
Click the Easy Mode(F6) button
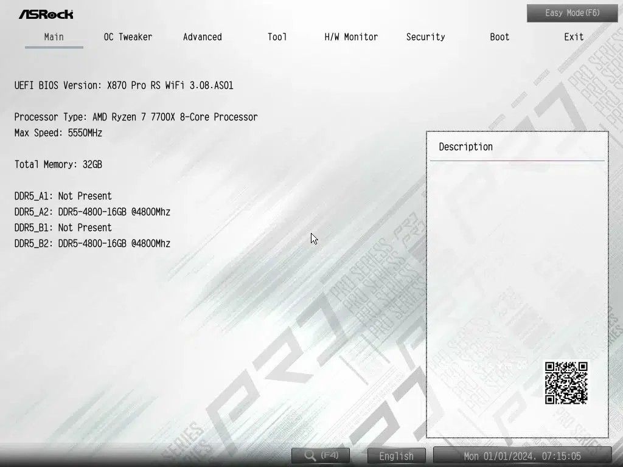tap(571, 13)
